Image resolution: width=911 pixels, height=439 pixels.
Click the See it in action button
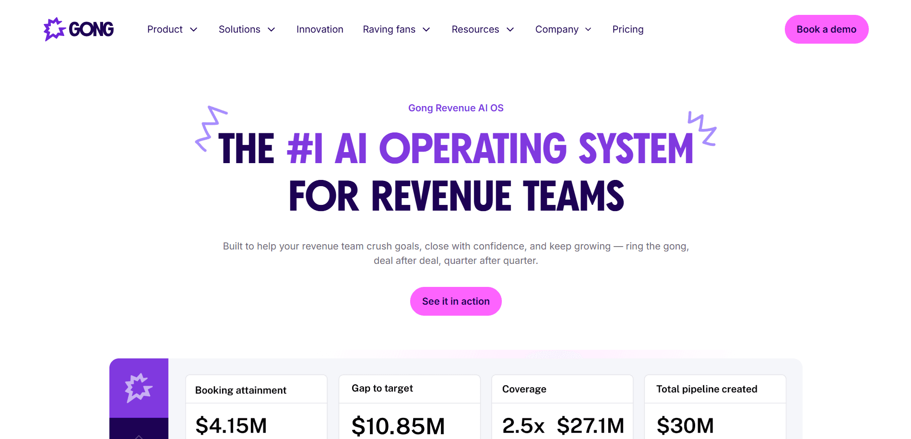click(x=456, y=301)
